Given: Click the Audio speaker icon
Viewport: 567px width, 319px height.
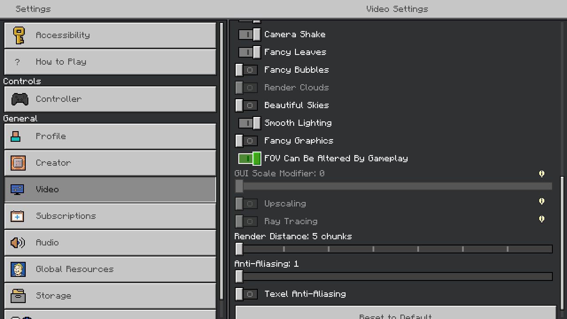Looking at the screenshot, I should coord(18,243).
